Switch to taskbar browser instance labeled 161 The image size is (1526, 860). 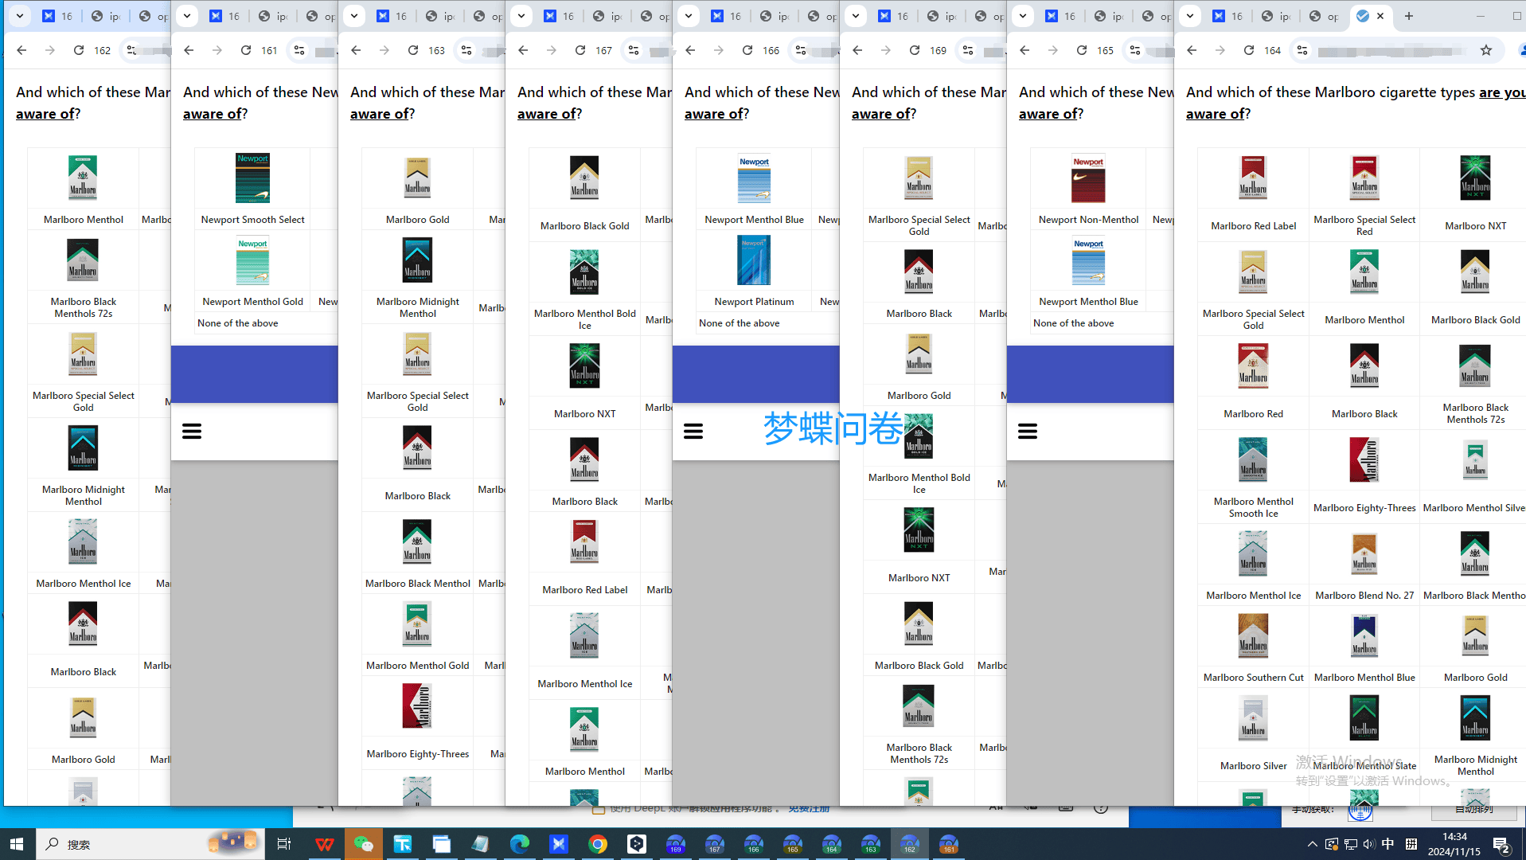coord(949,844)
